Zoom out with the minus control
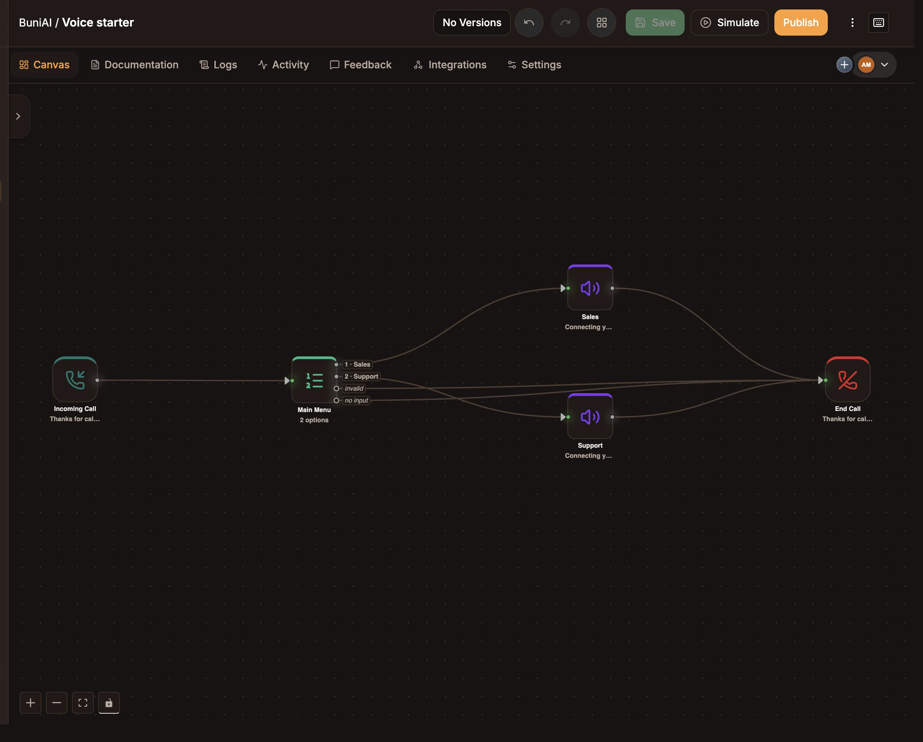This screenshot has width=923, height=742. pos(57,703)
